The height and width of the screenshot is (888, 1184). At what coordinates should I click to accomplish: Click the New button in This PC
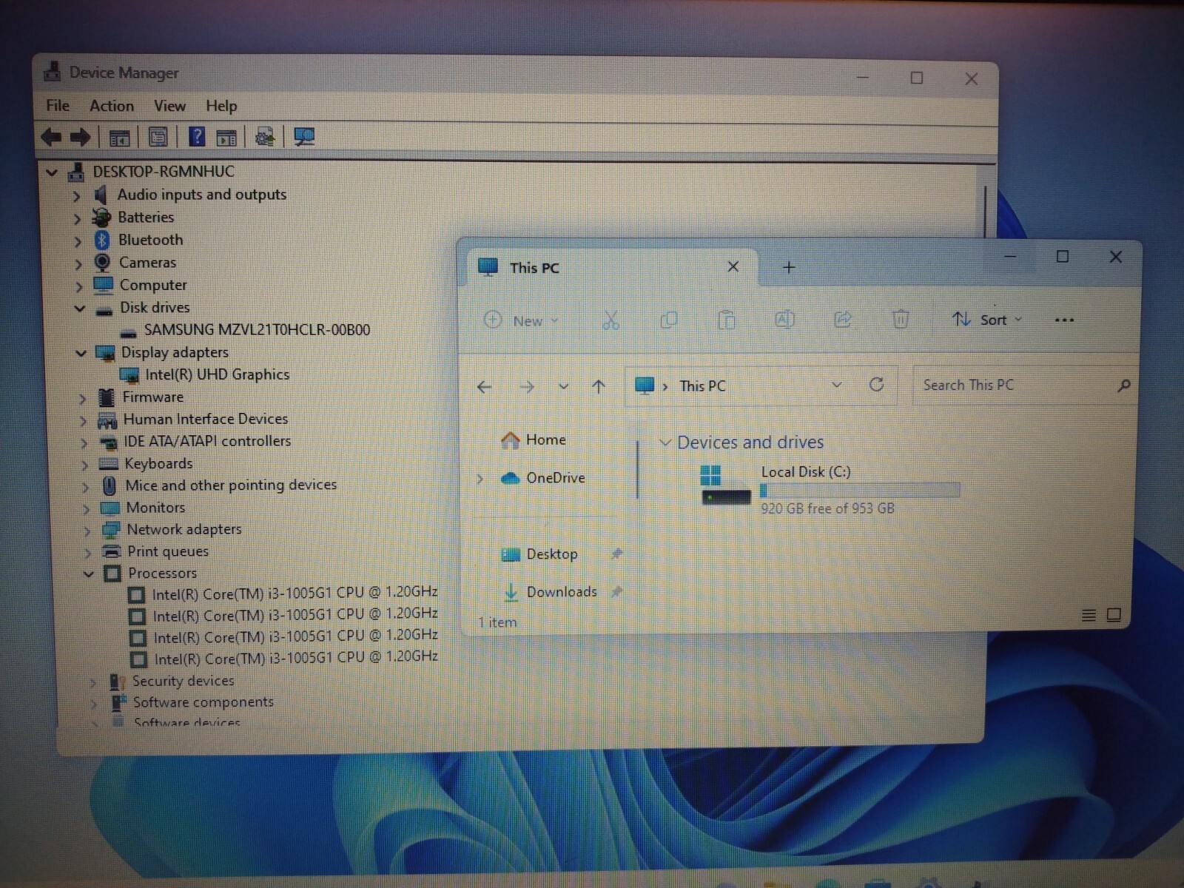(521, 320)
